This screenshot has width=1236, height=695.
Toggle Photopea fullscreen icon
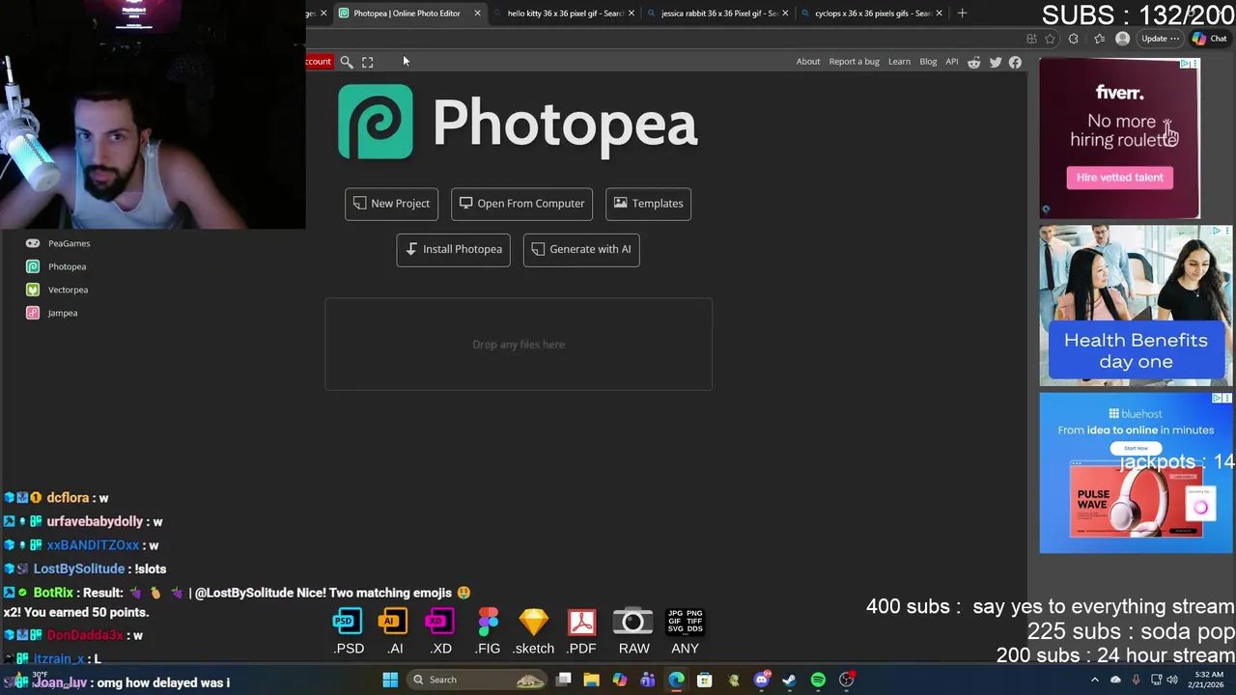368,62
